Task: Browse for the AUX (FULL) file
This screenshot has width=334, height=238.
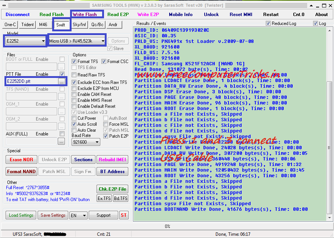Action: [62, 141]
